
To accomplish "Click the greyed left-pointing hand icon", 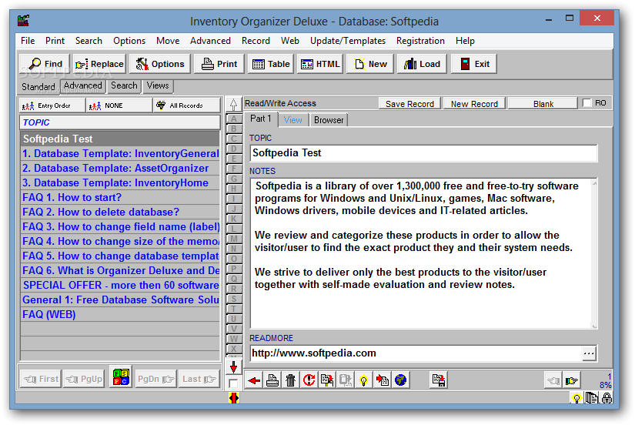I will pos(553,380).
